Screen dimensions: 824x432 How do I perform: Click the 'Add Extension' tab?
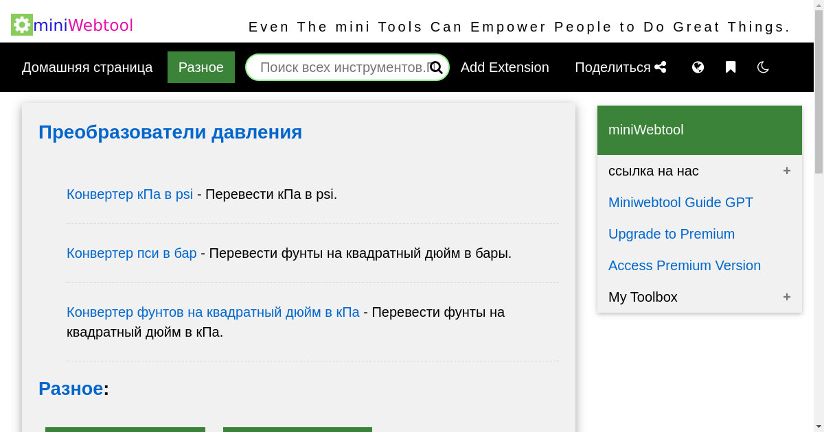click(x=505, y=67)
